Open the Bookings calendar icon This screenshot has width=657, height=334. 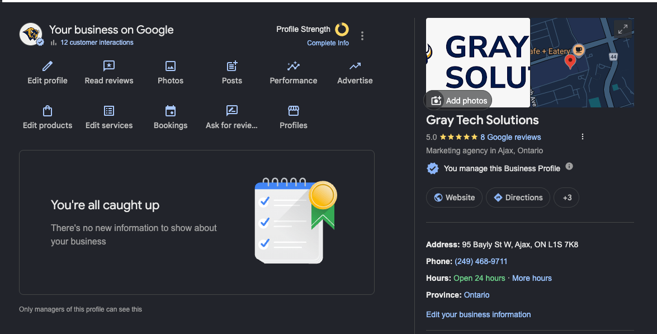pyautogui.click(x=171, y=111)
